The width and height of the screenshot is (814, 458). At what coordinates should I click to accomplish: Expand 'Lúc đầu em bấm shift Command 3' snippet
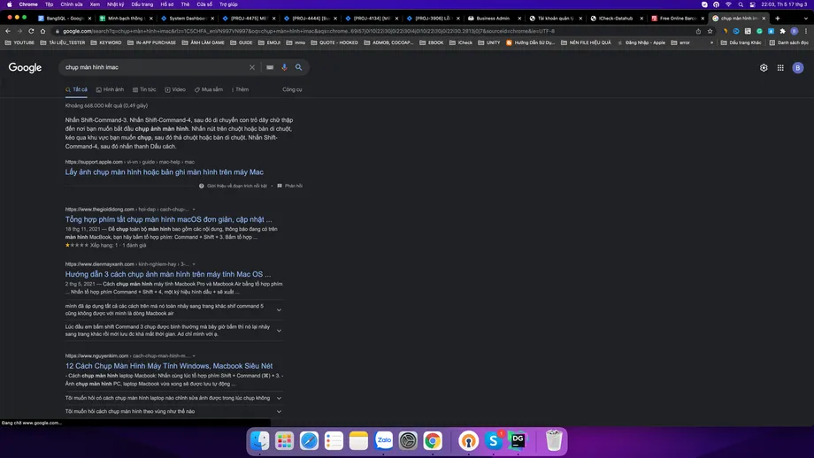click(x=279, y=330)
